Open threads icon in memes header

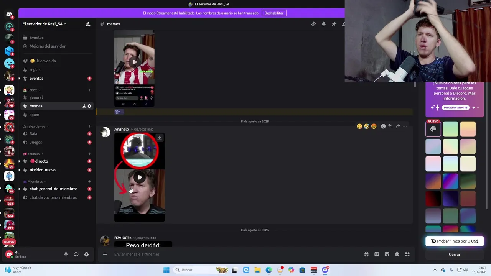tap(313, 24)
